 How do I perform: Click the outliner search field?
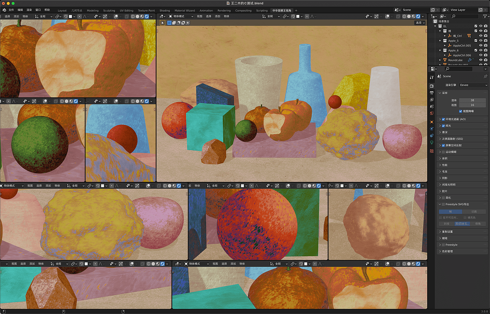point(464,16)
